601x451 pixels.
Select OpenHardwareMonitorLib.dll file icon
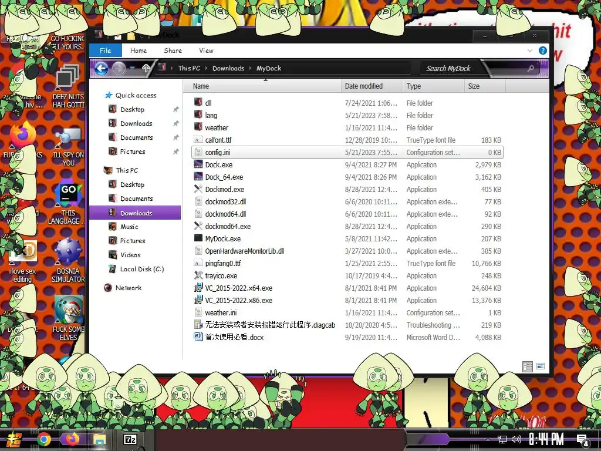[198, 250]
